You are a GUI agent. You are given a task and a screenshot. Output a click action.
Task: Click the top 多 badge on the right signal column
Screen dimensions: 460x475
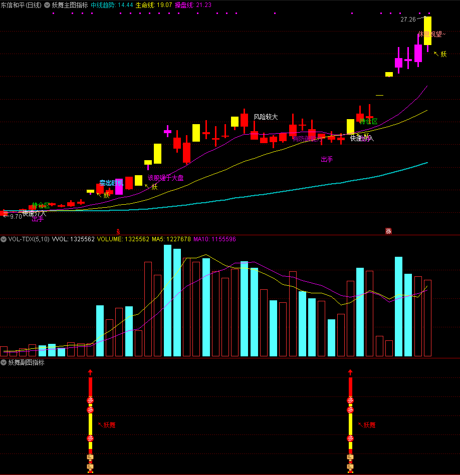(x=350, y=400)
